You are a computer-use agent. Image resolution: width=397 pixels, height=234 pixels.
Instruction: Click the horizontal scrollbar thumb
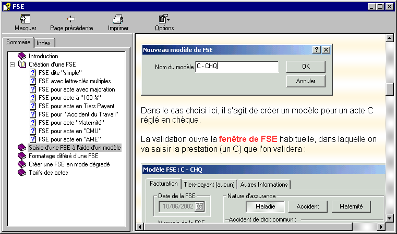(248, 227)
